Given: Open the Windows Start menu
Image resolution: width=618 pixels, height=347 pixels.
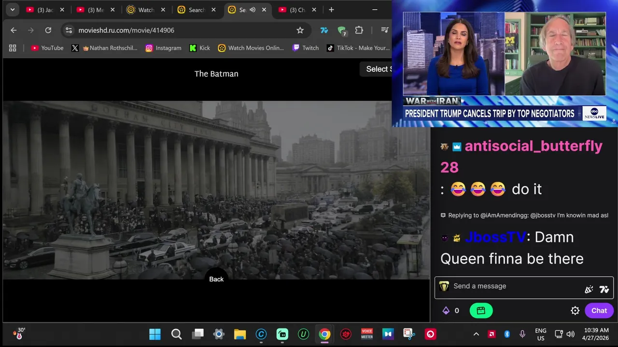Looking at the screenshot, I should (155, 334).
